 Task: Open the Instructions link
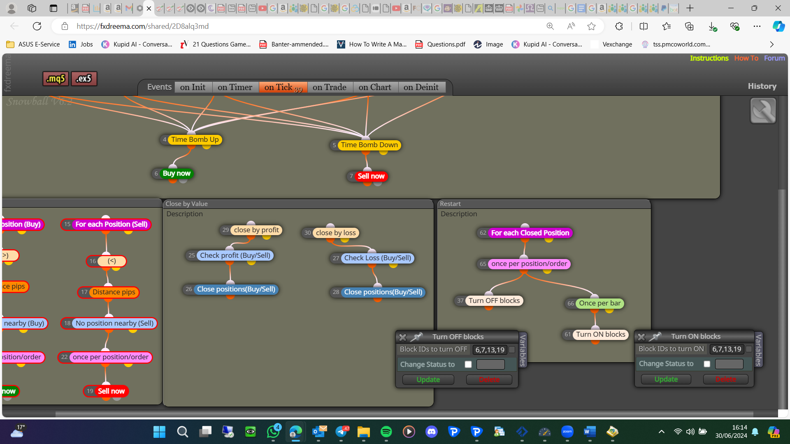pos(709,58)
